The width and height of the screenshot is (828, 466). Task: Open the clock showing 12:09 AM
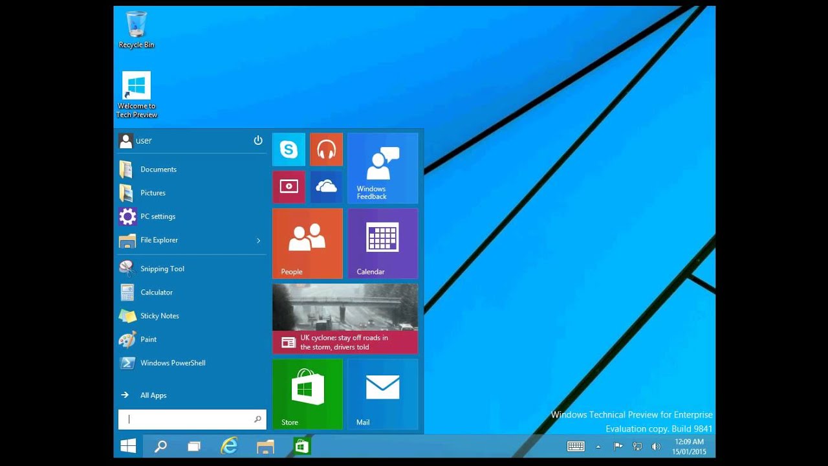(x=688, y=447)
